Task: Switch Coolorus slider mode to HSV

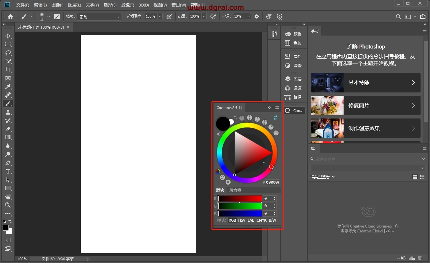Action: pos(242,220)
